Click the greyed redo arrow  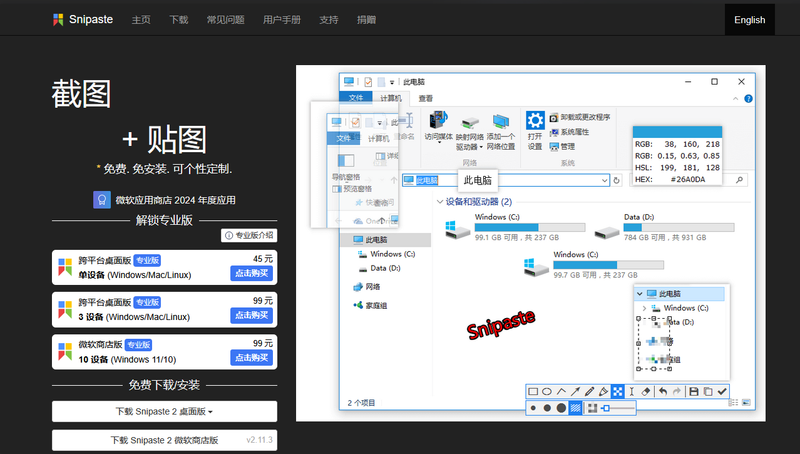pos(677,391)
